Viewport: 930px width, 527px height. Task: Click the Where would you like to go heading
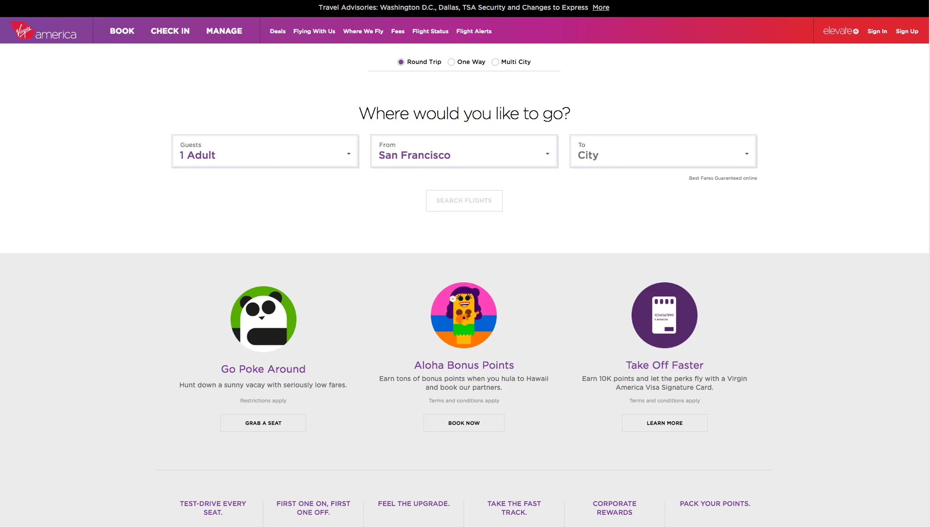point(465,113)
